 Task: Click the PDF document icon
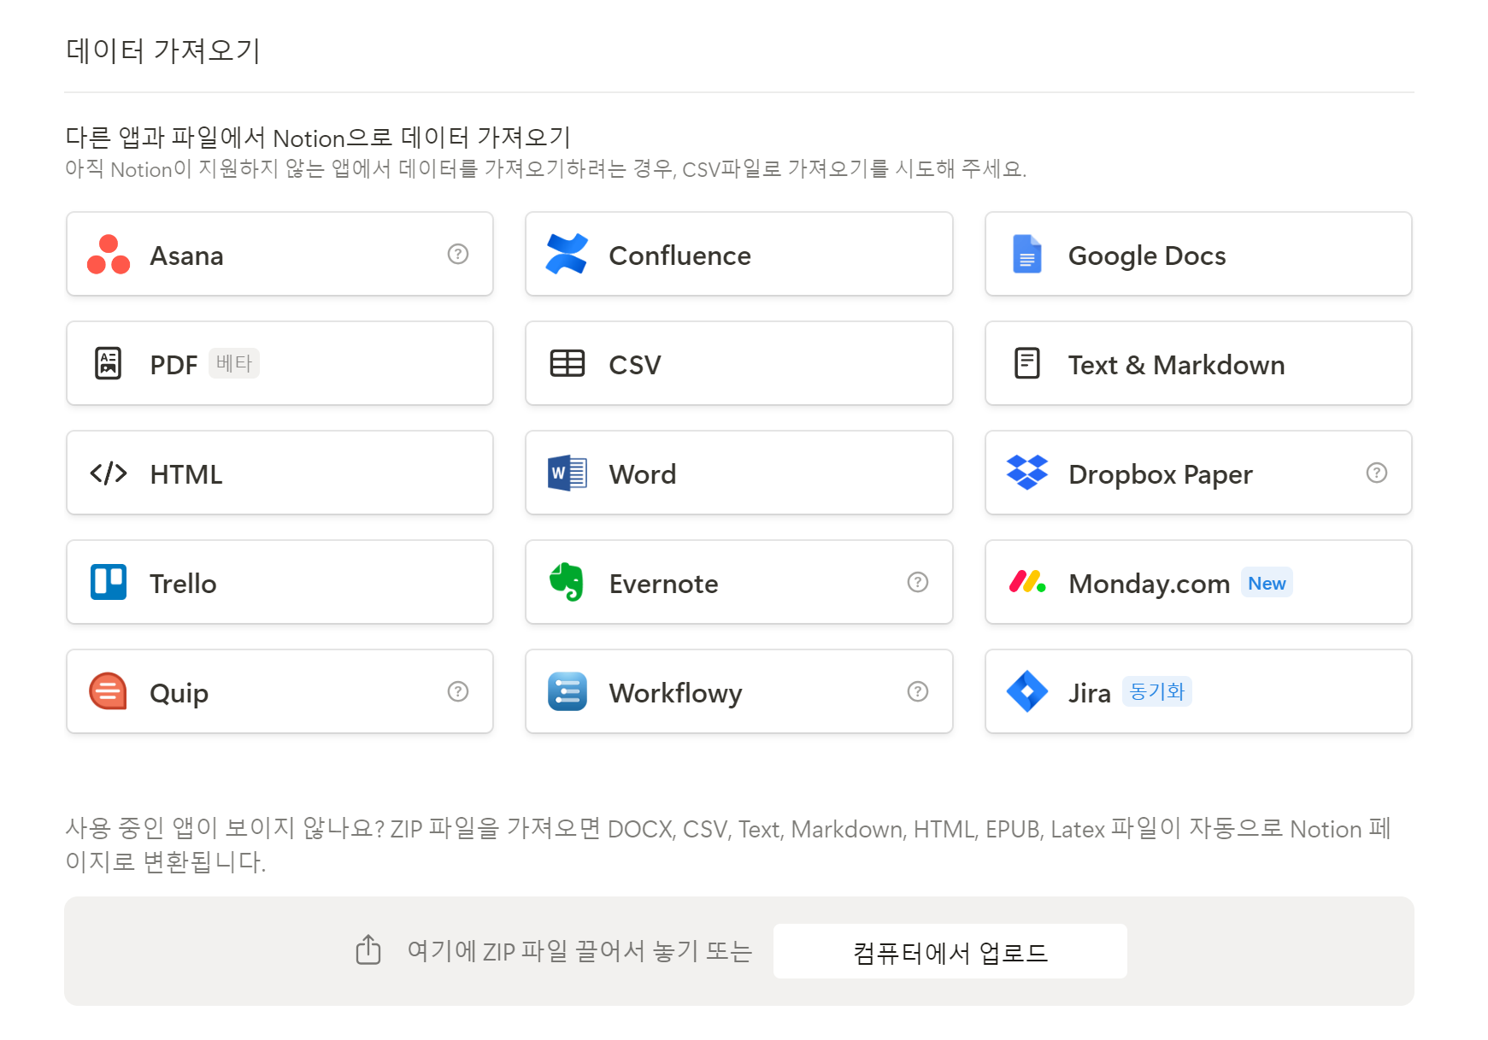(108, 364)
